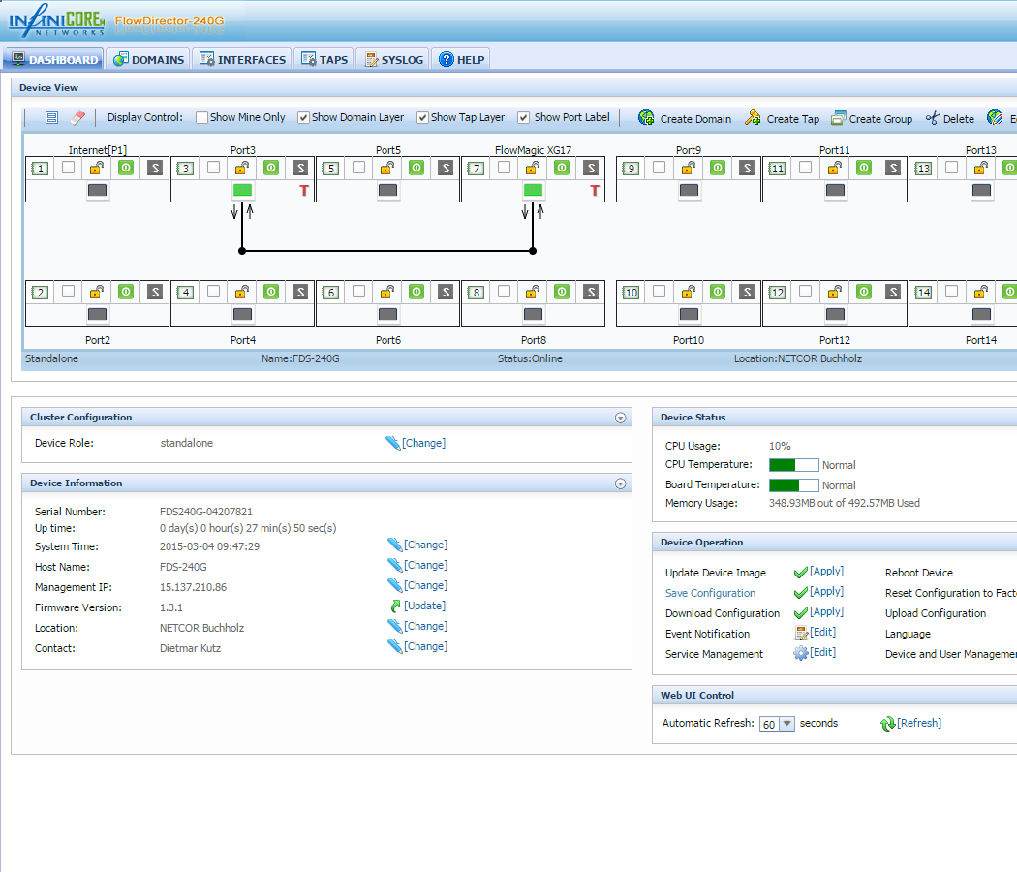Click the Create Domain globe icon
The image size is (1017, 872).
(x=646, y=117)
